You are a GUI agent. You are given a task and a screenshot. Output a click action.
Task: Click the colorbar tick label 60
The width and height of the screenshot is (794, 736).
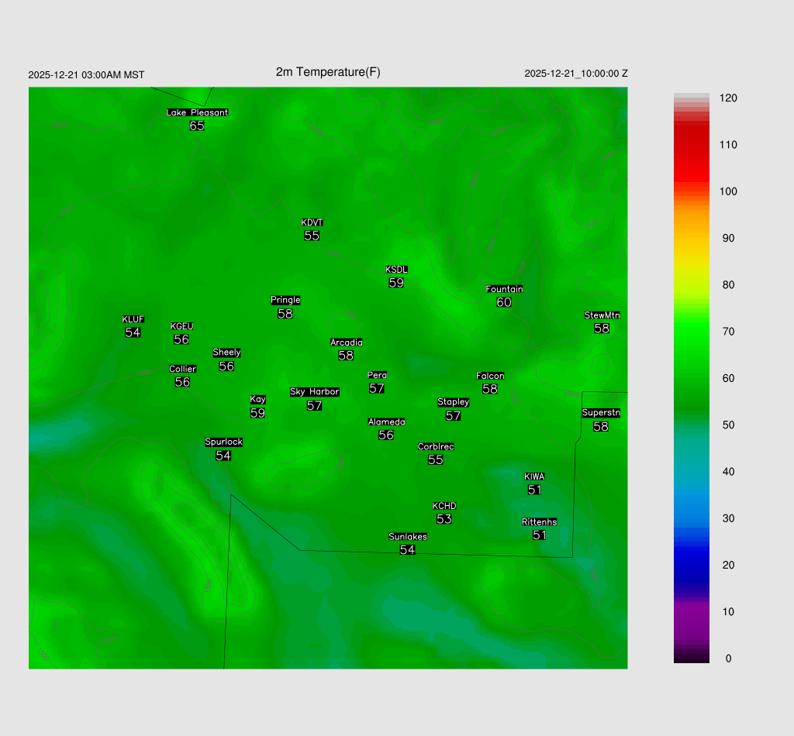pyautogui.click(x=728, y=378)
